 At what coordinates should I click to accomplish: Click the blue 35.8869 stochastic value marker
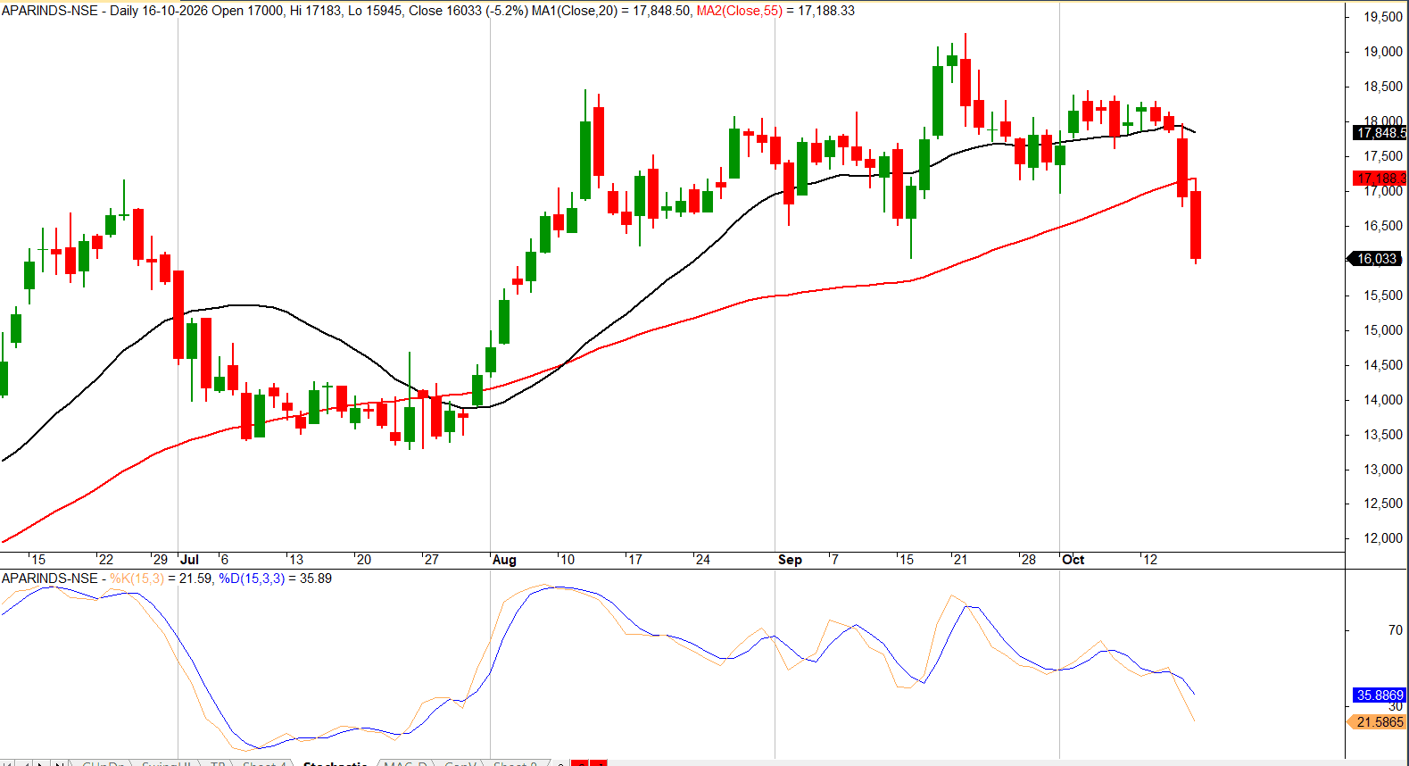1380,695
